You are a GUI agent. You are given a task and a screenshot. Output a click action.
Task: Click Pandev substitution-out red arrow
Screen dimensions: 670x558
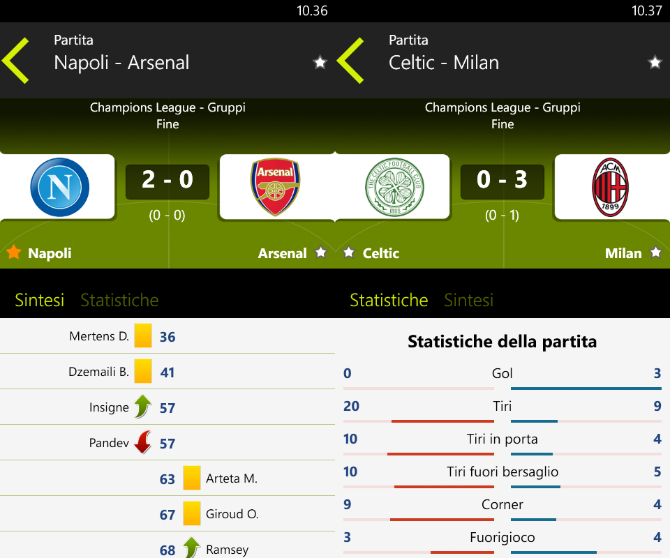(142, 442)
